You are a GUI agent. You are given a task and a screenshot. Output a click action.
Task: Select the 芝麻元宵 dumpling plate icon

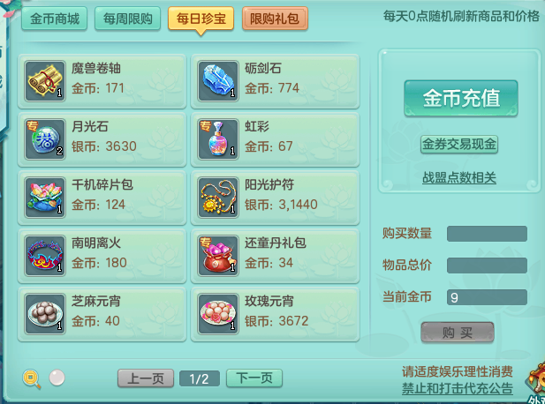[45, 314]
